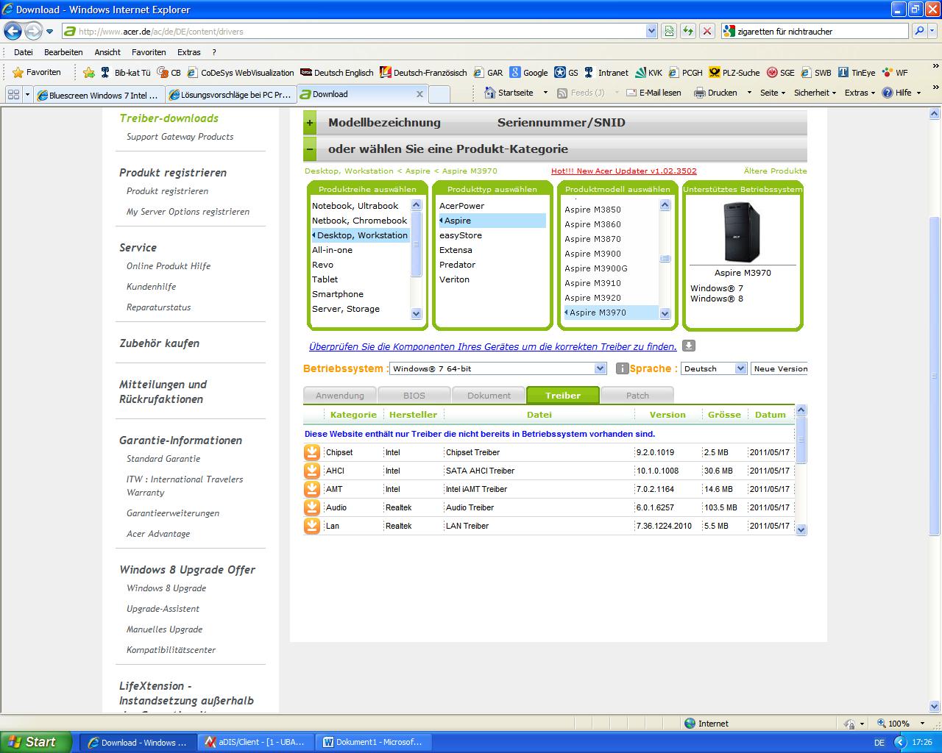This screenshot has height=753, width=942.
Task: Download the AHCI driver via orange arrow icon
Action: pos(312,471)
